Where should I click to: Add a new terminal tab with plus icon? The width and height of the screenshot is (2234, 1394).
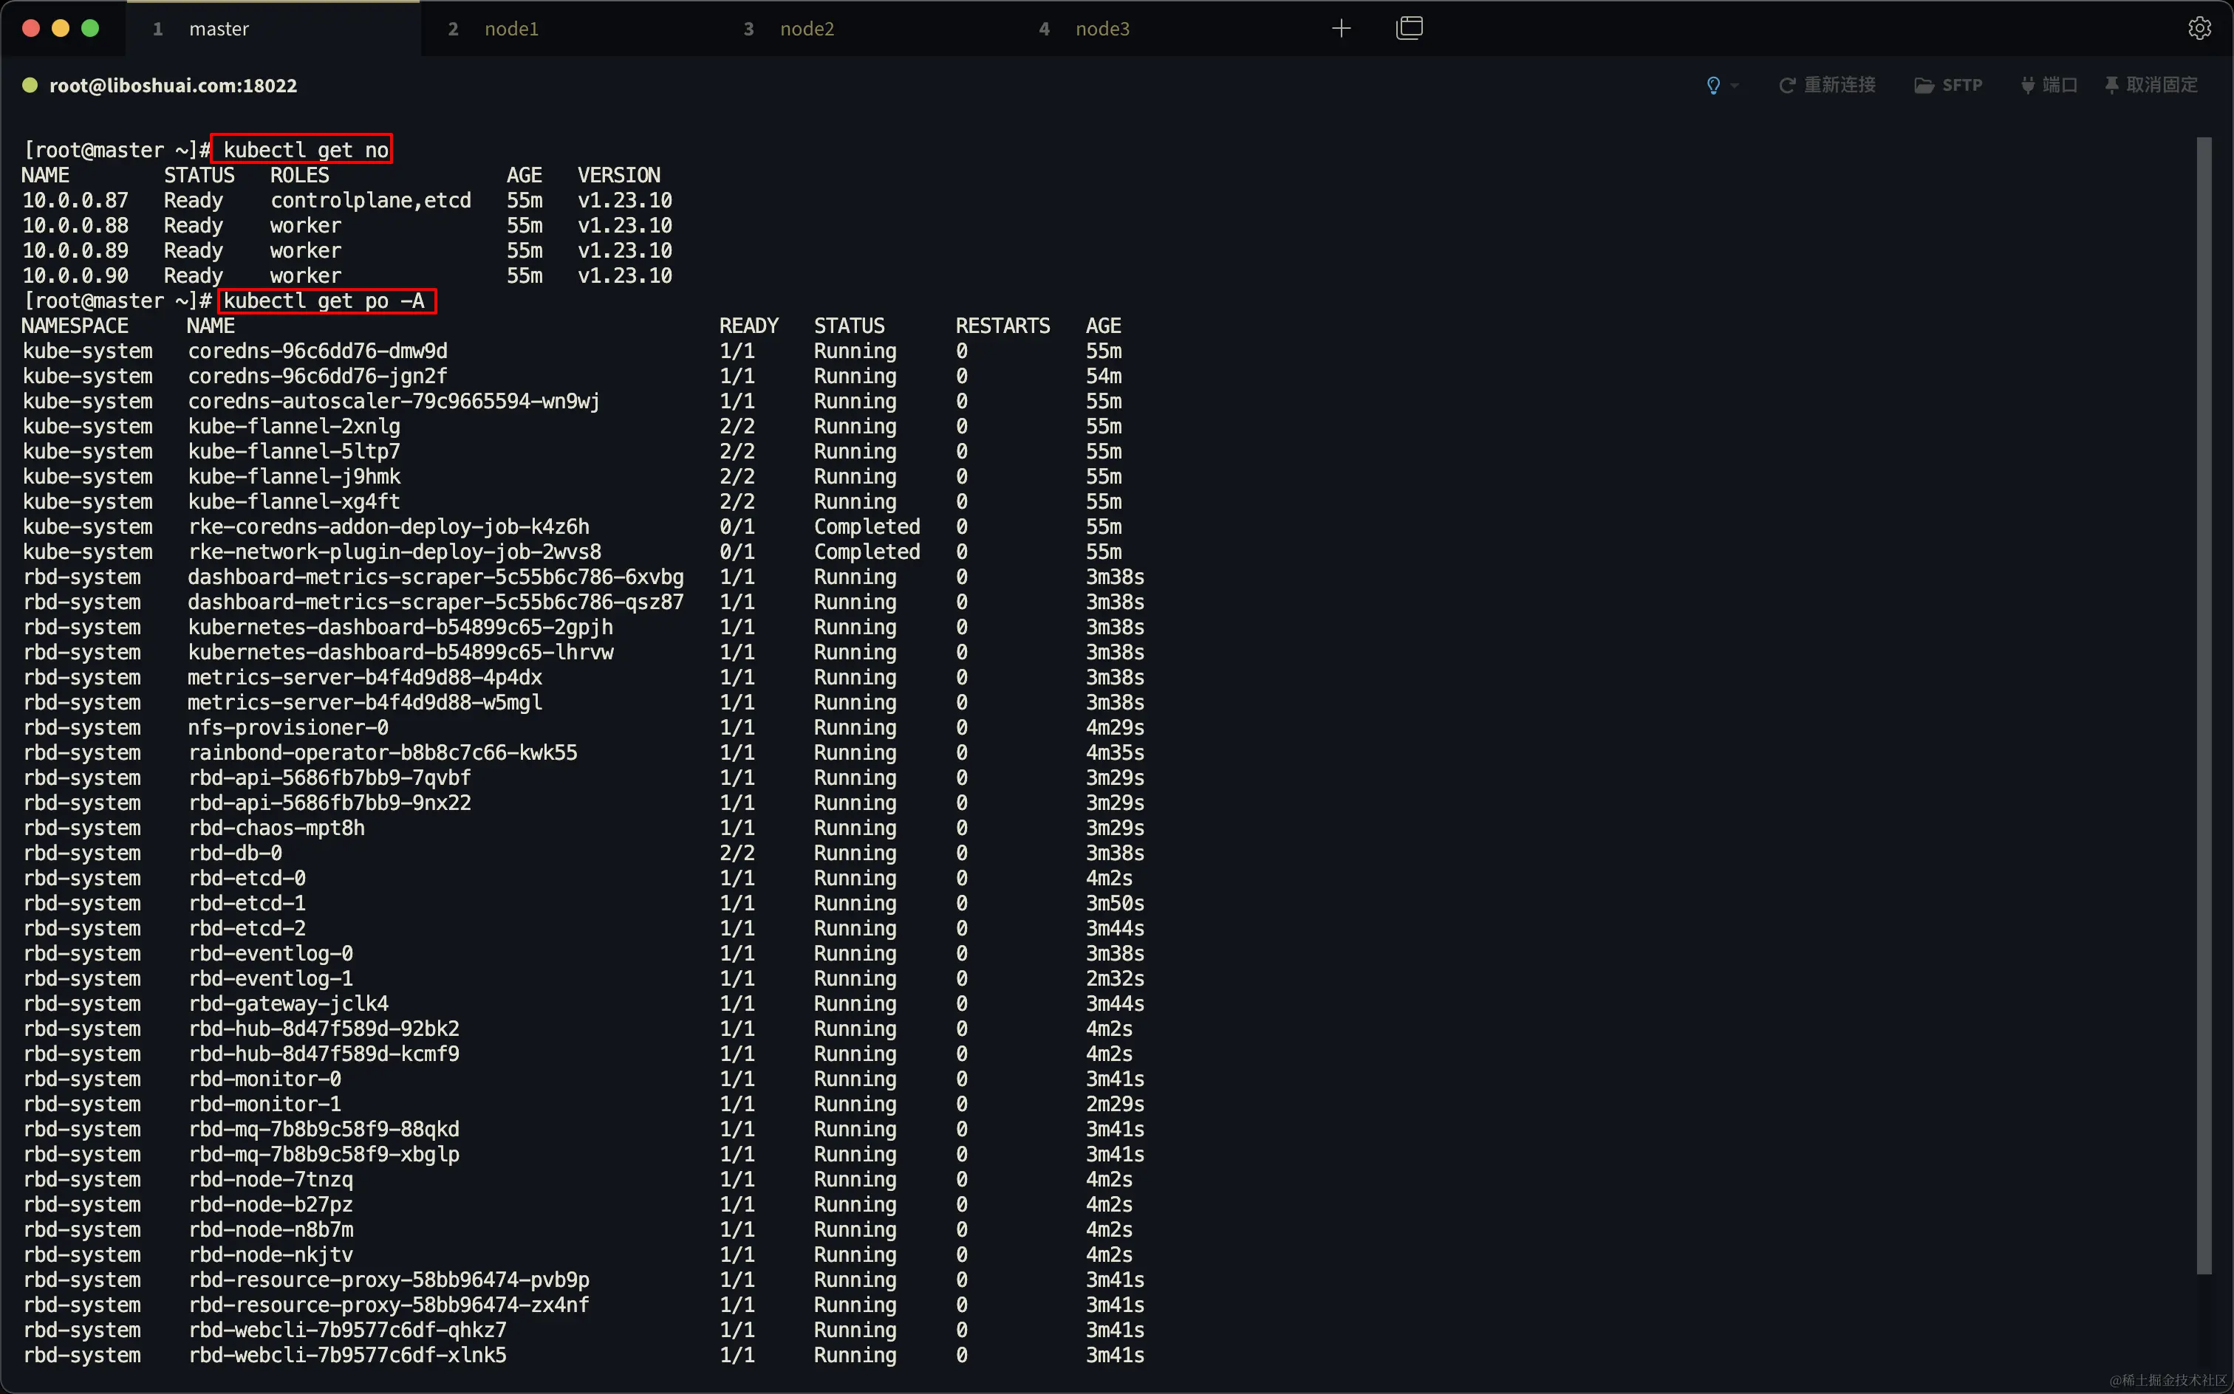pyautogui.click(x=1341, y=29)
